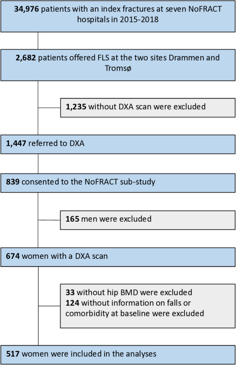Select the bold number 165
Image resolution: width=236 pixels, height=365 pixels.
point(72,219)
